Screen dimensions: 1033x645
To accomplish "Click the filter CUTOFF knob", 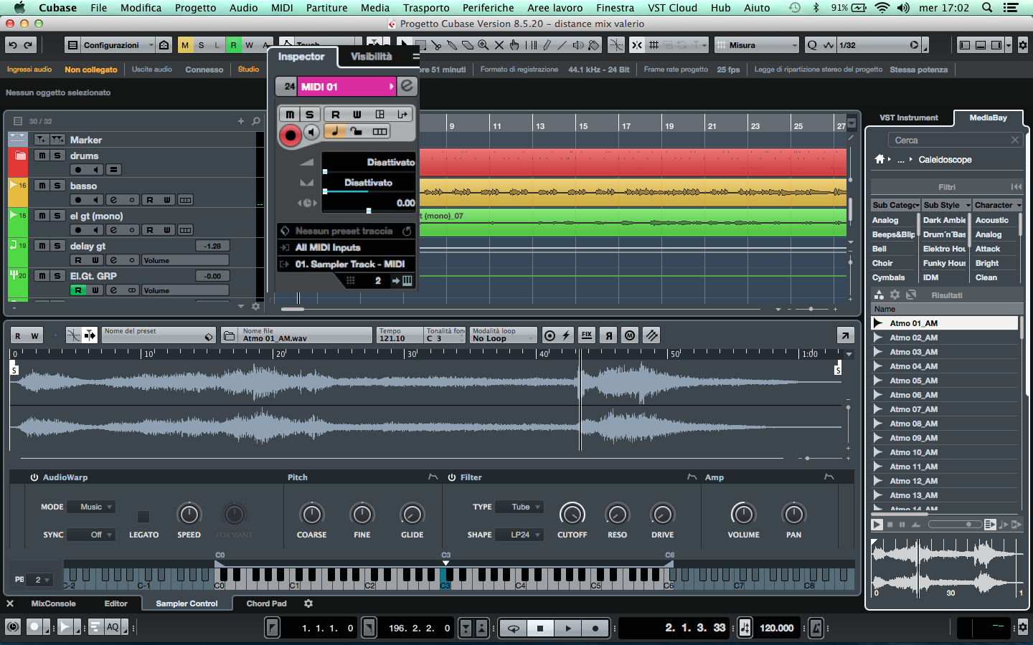I will (x=572, y=515).
